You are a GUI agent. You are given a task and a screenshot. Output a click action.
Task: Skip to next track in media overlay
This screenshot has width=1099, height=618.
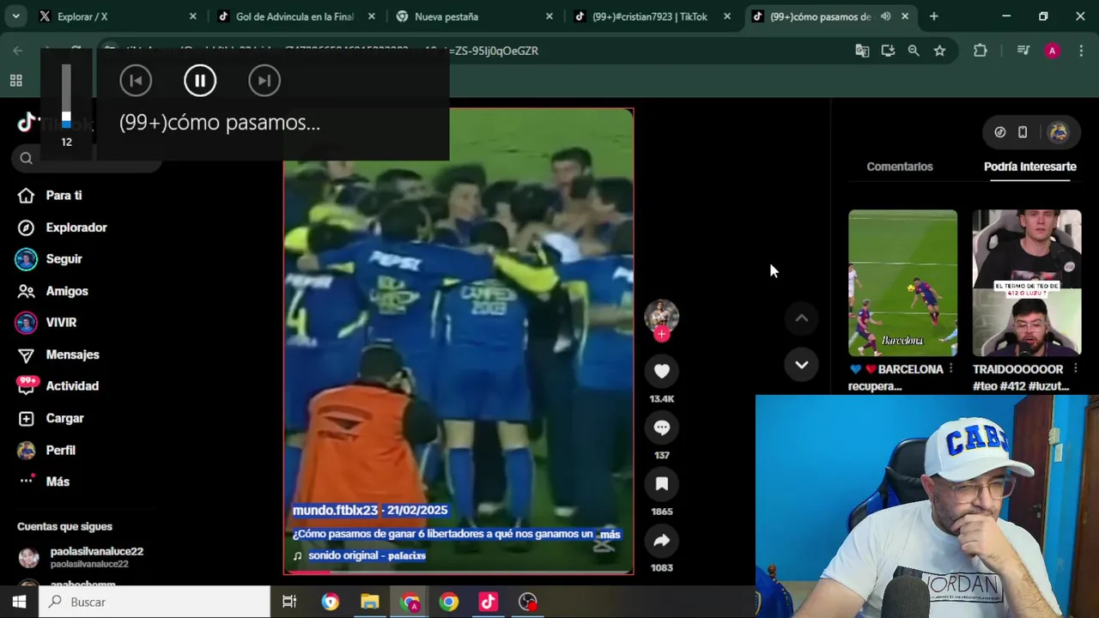[264, 81]
